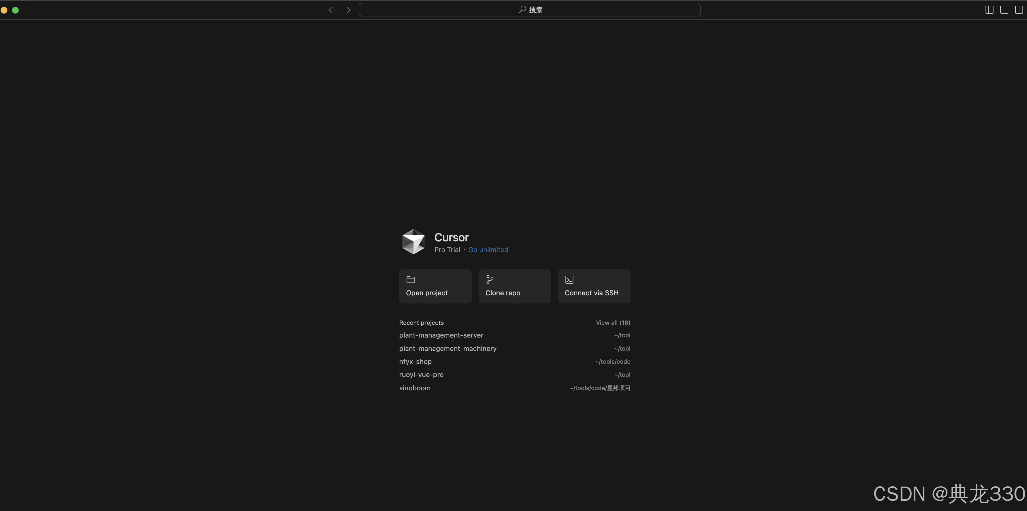Open the sinoboom recent project

point(515,388)
